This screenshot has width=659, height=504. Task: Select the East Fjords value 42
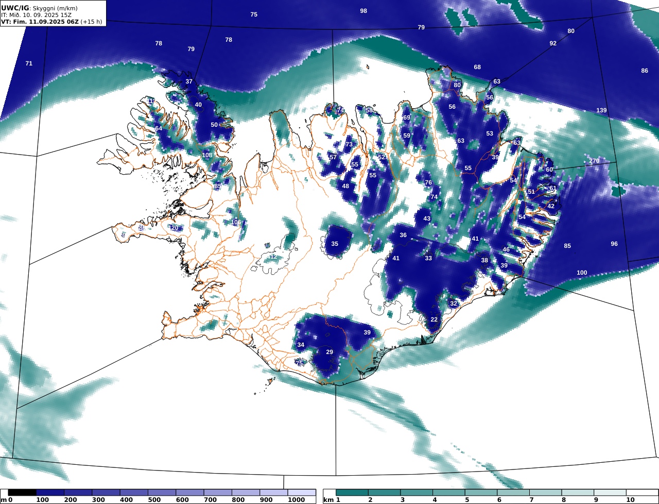click(551, 206)
